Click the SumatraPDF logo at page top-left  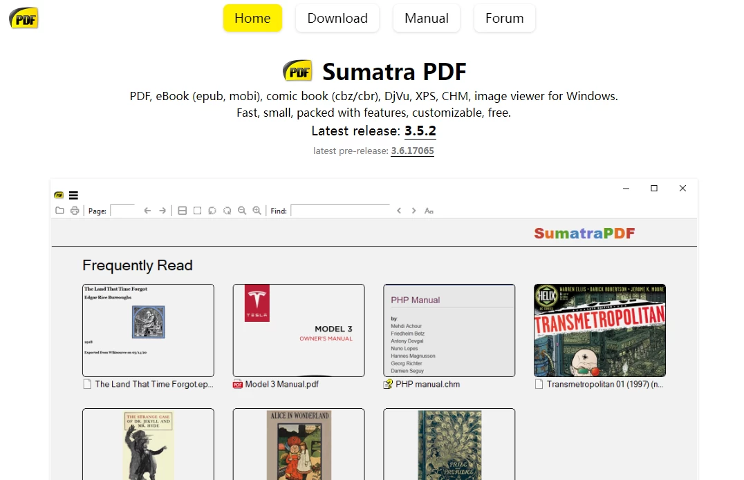(24, 18)
